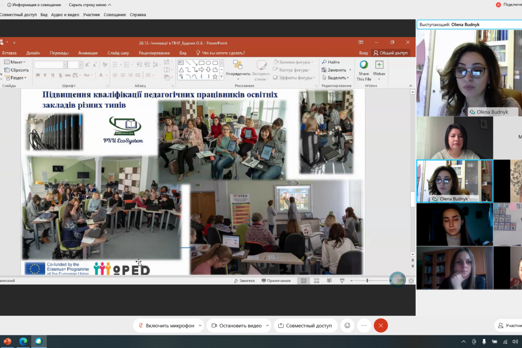Screen dimensions: 522x348
Task: Toggle the Заметки notes pane
Action: [244, 281]
